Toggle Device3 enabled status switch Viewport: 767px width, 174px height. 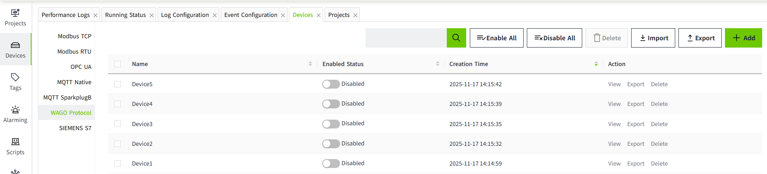331,124
